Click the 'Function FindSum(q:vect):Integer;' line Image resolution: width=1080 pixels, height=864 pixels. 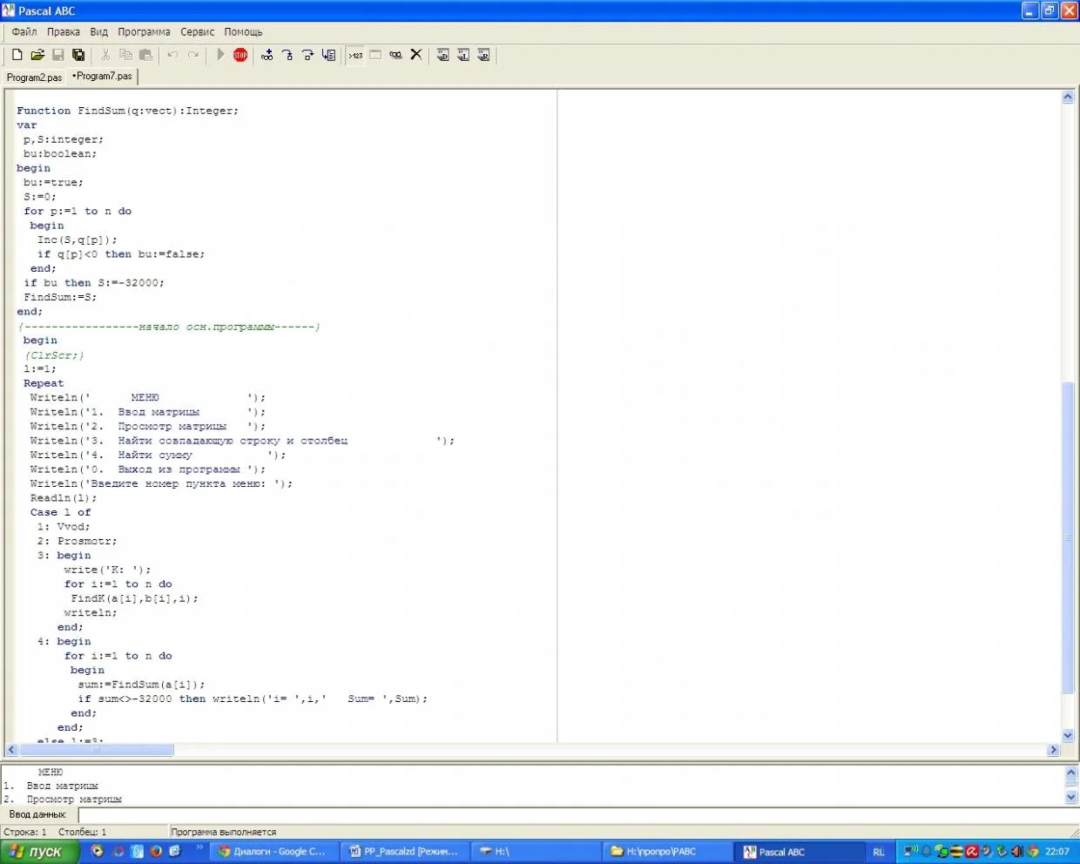point(127,111)
